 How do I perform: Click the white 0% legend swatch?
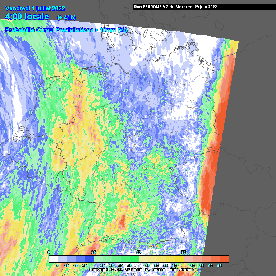[x=53, y=259]
